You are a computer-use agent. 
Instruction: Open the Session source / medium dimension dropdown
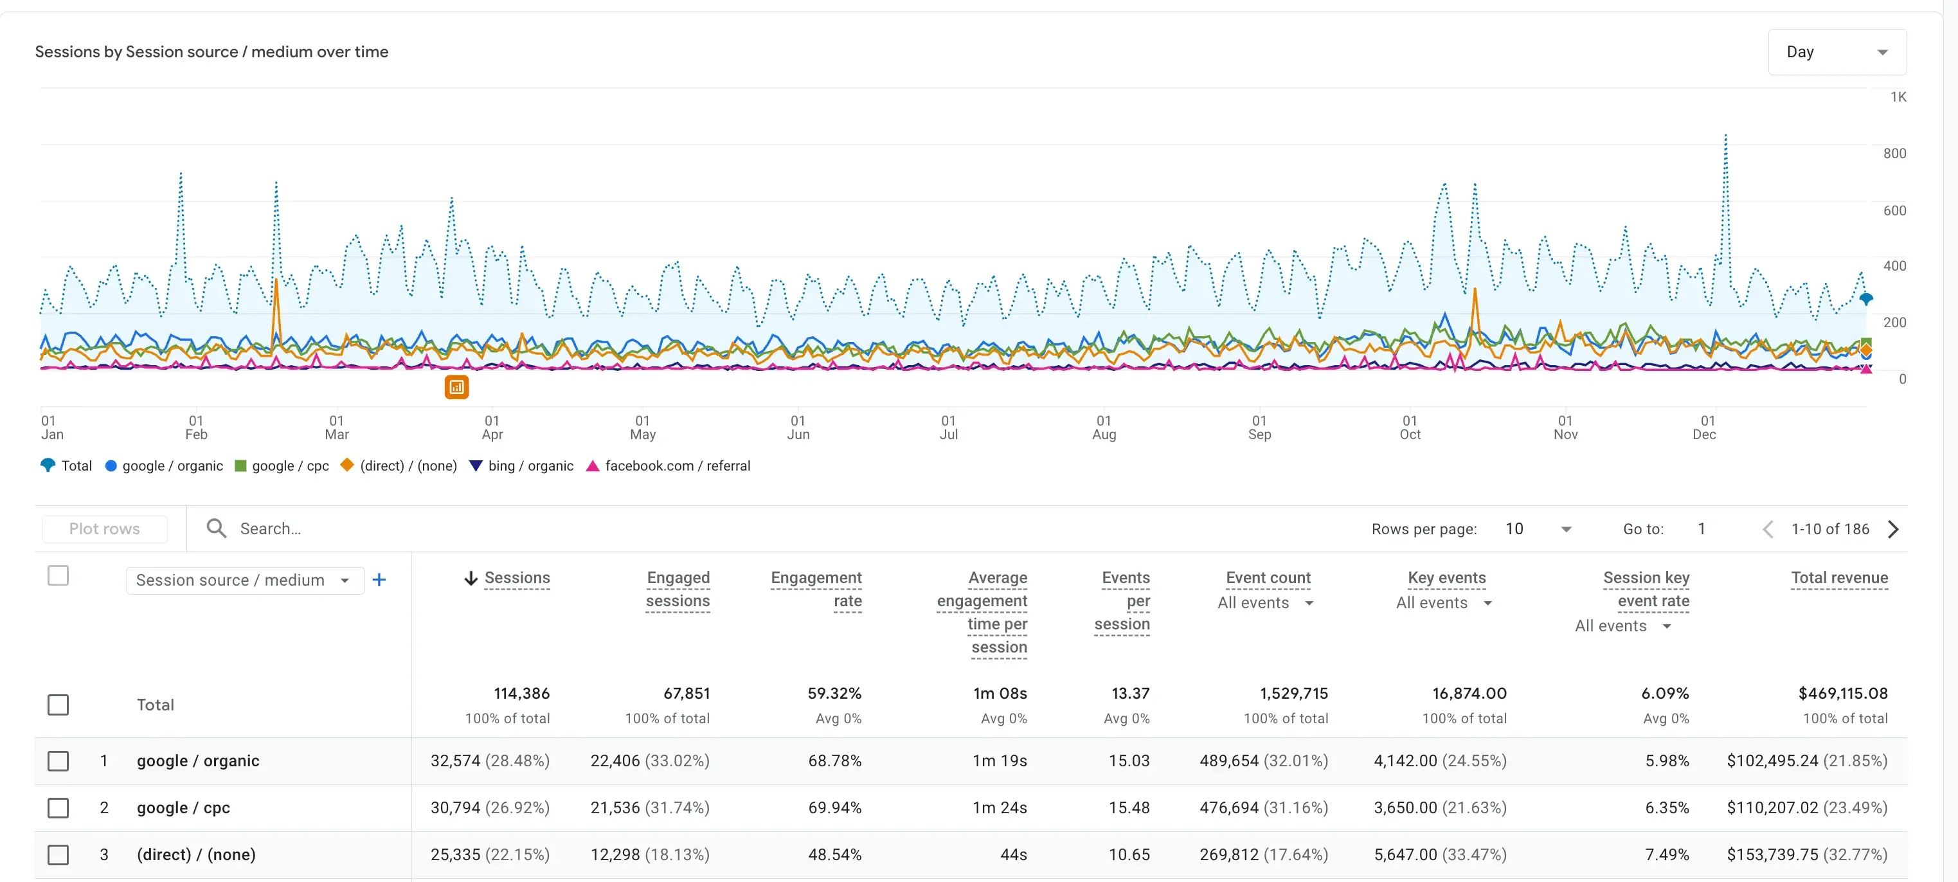[x=245, y=580]
